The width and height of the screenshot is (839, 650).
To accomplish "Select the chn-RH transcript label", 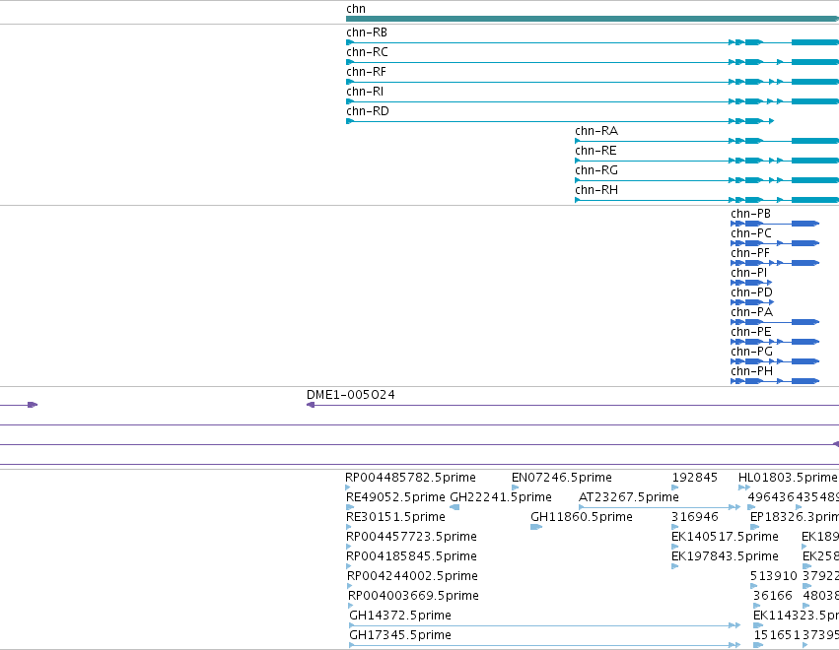I will pos(596,191).
